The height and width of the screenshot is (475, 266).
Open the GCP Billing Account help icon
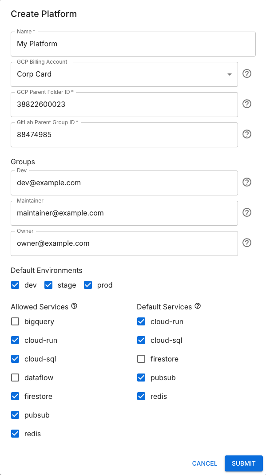pyautogui.click(x=247, y=73)
